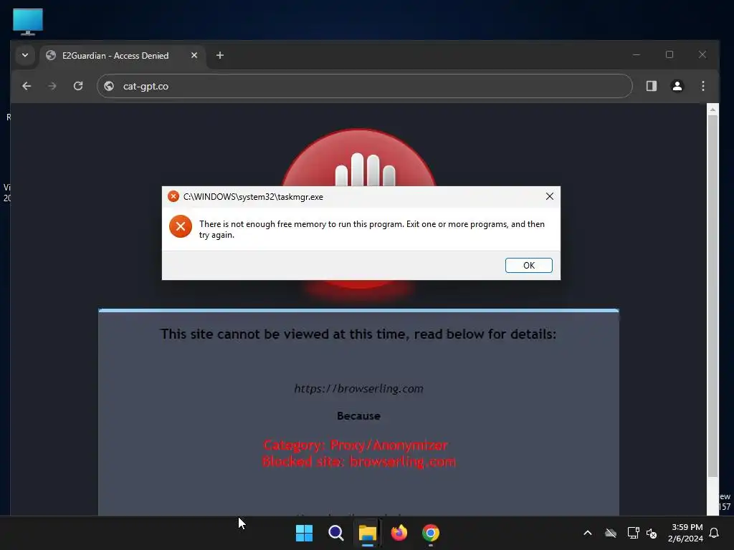Click the error icon in the dialog body

181,226
